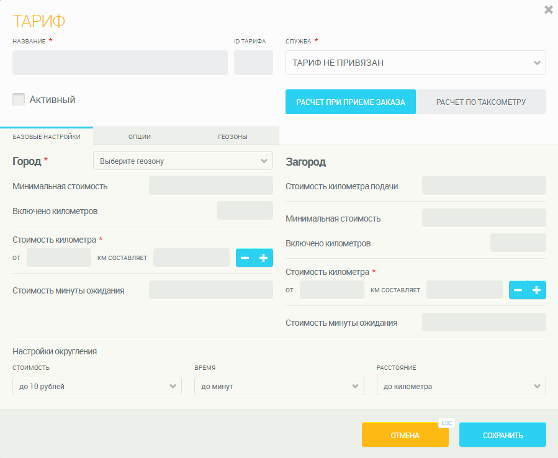558x458 pixels.
Task: Switch to Расчет по таксометру mode
Action: 480,102
